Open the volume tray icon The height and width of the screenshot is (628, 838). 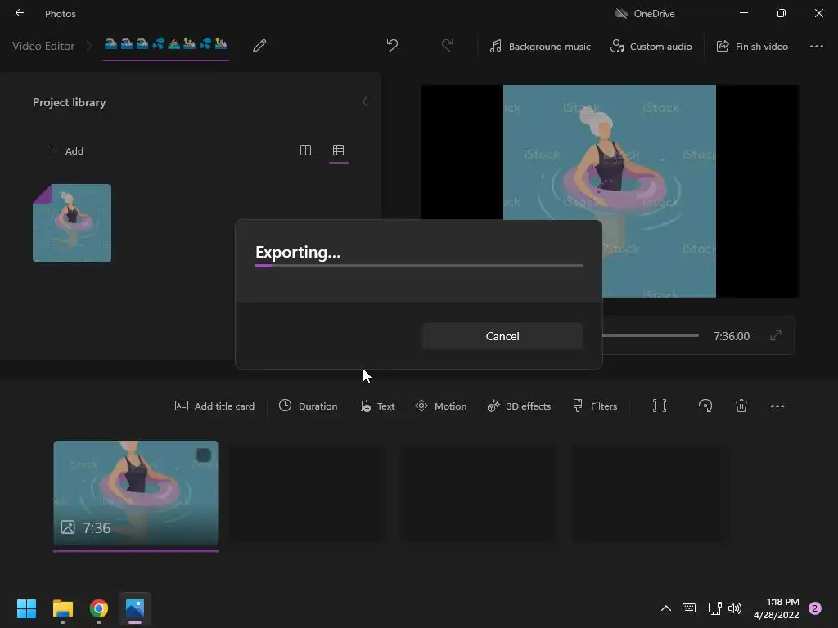tap(735, 608)
